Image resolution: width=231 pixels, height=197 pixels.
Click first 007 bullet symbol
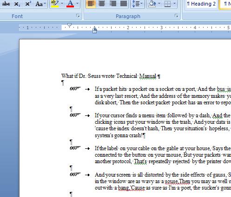pyautogui.click(x=75, y=89)
